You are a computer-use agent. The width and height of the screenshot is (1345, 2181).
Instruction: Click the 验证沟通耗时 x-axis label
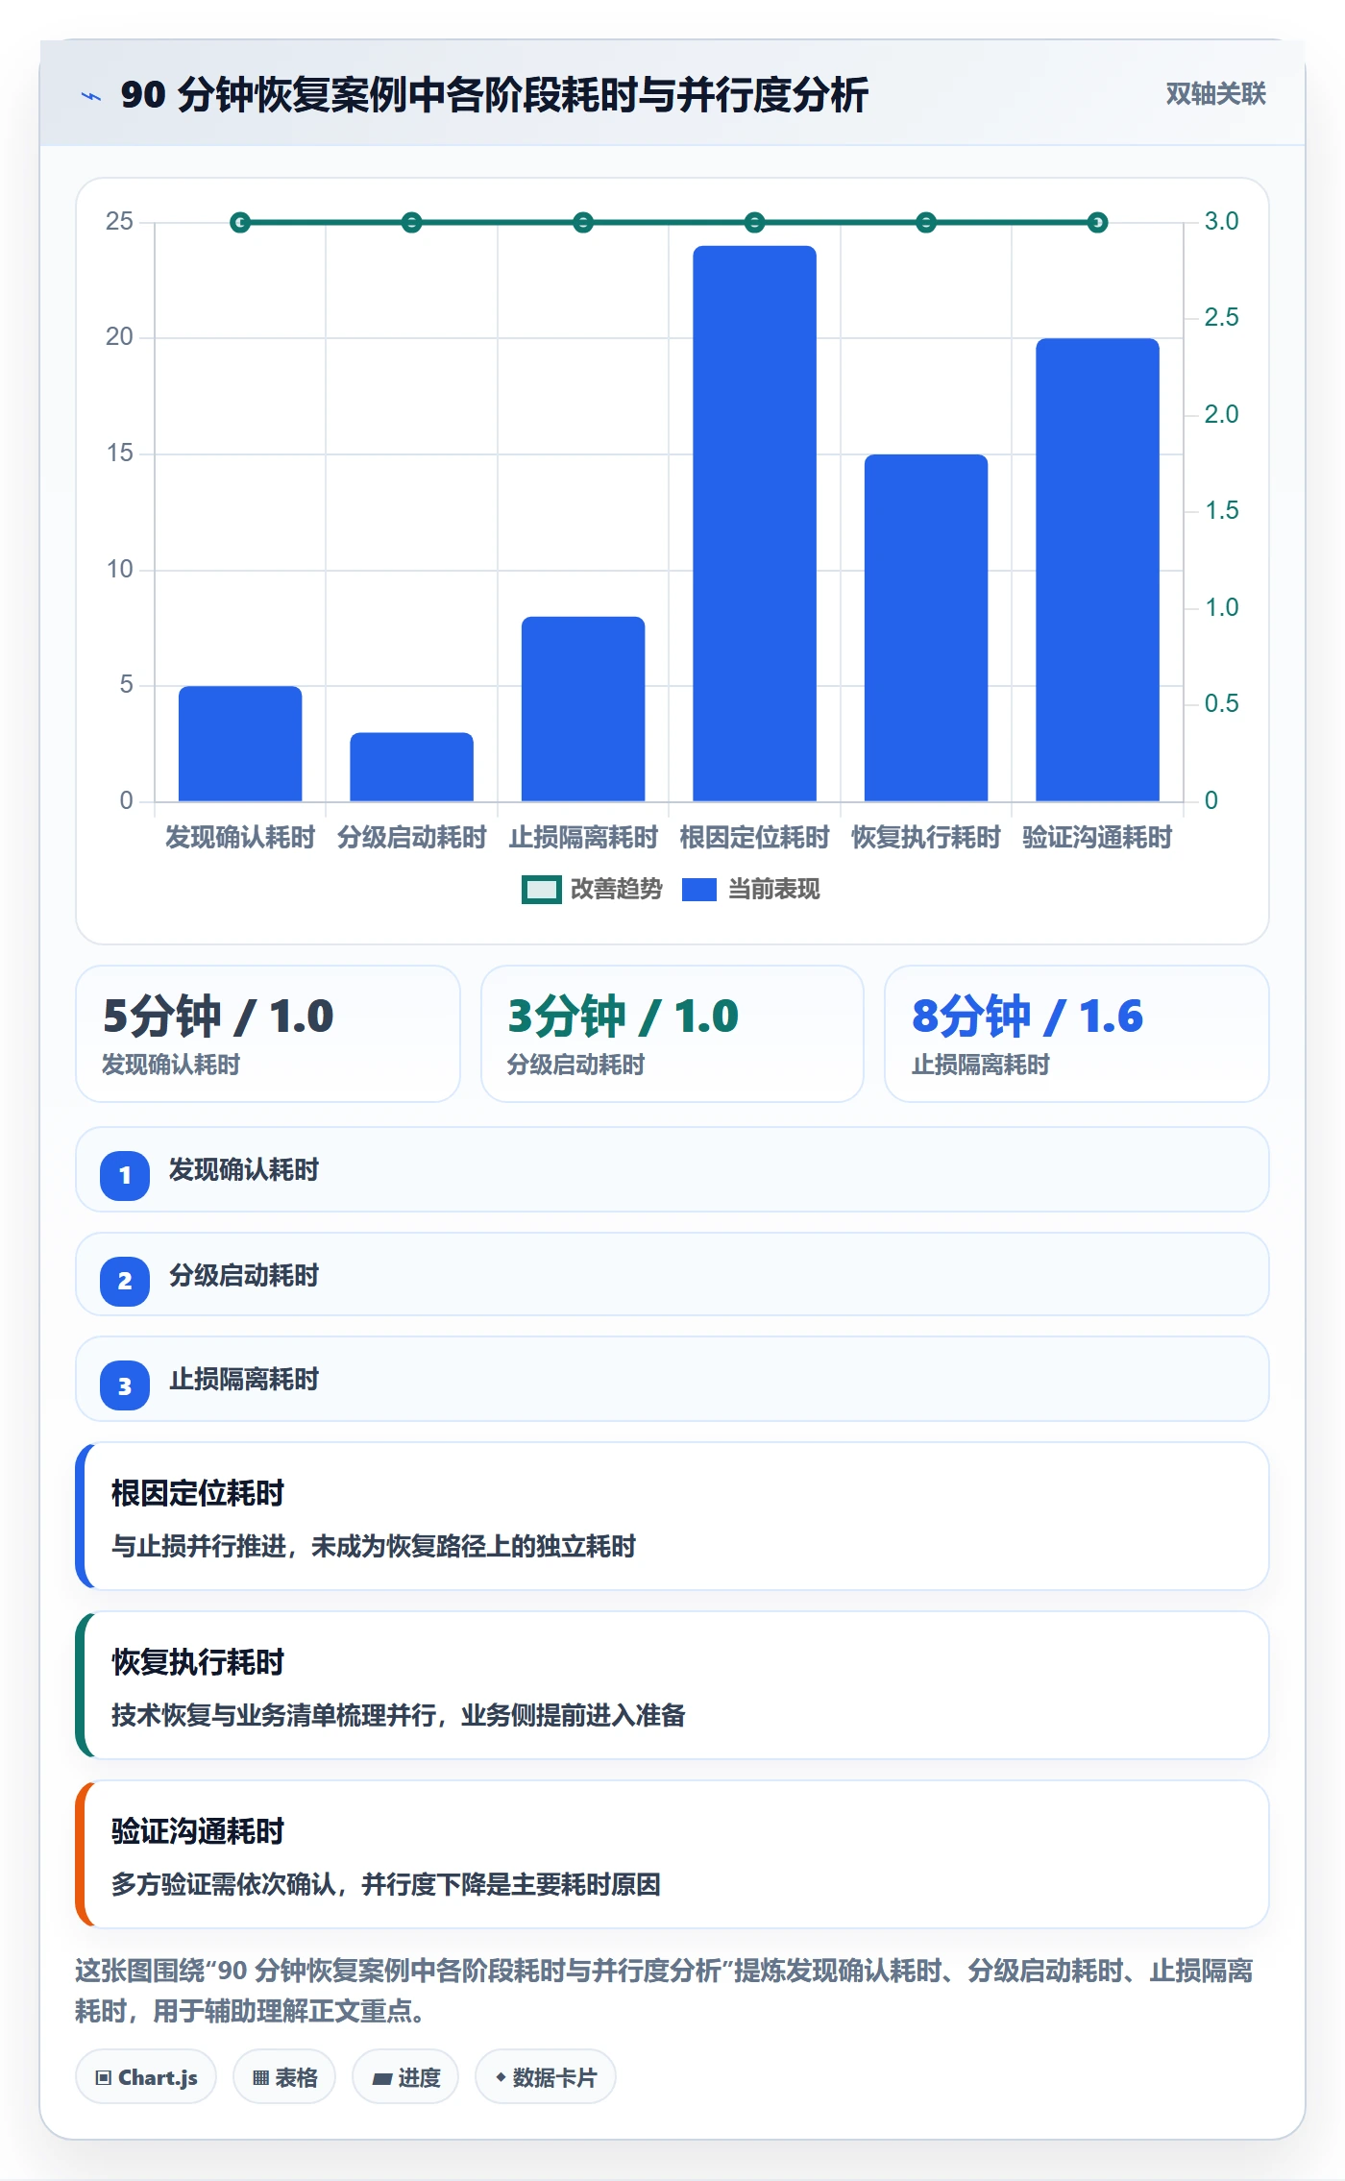tap(1097, 838)
